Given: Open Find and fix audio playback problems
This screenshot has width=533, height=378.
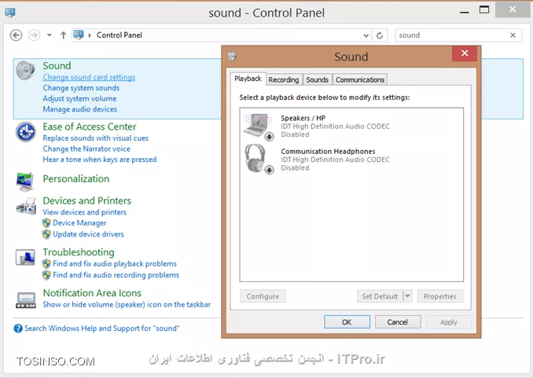Looking at the screenshot, I should click(115, 264).
